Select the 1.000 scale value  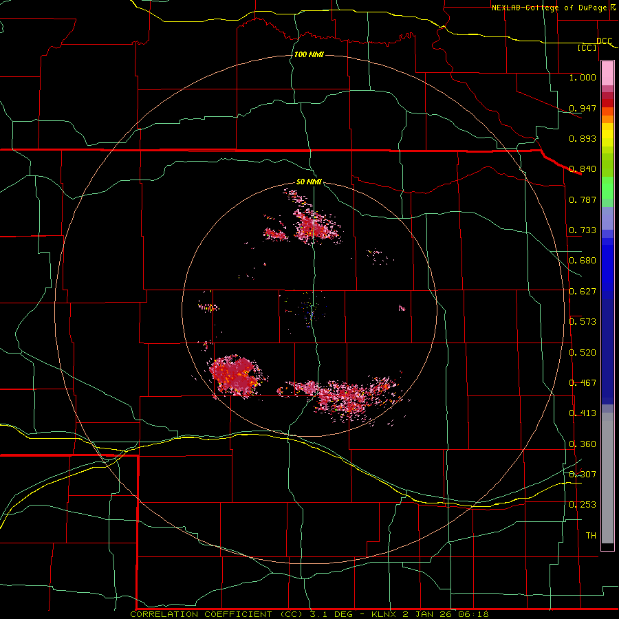point(583,77)
